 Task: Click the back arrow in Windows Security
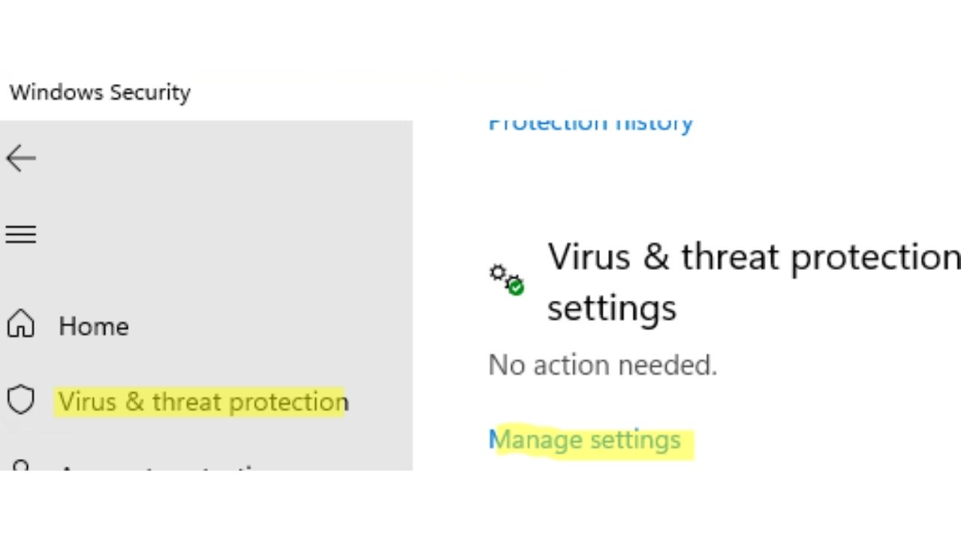click(21, 158)
